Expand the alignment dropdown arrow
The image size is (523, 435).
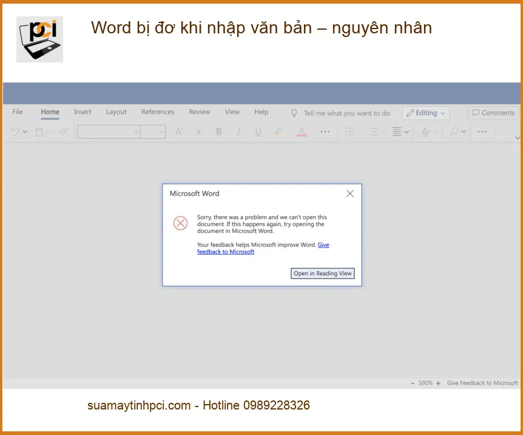[407, 132]
